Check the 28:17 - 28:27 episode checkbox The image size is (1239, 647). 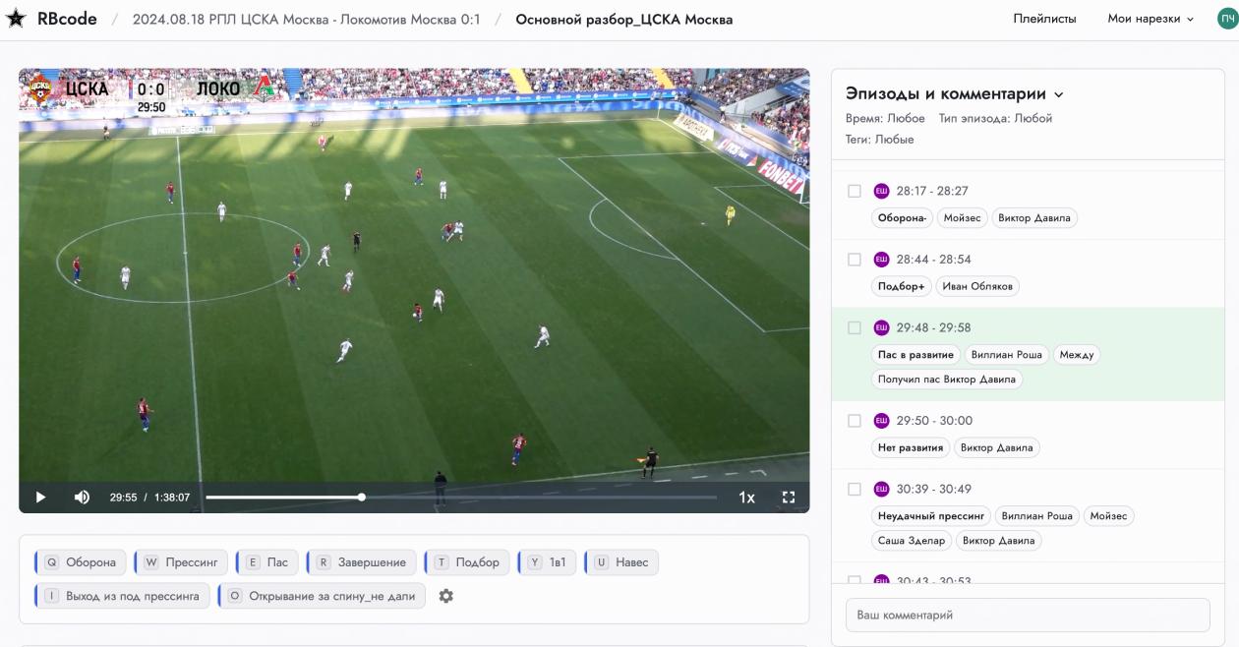855,191
